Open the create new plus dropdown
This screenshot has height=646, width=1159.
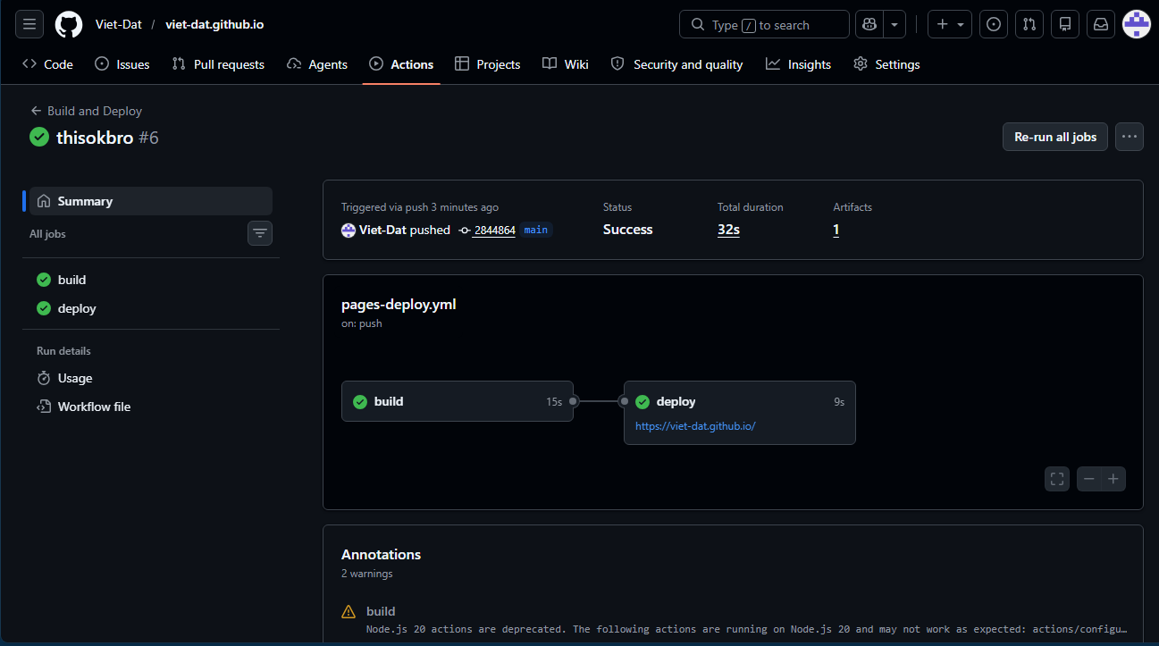pos(950,24)
